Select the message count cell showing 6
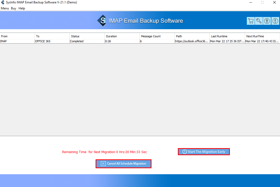The height and width of the screenshot is (187, 280). [x=157, y=41]
